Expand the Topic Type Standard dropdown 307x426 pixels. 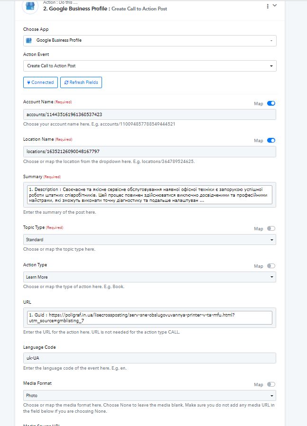tap(149, 240)
